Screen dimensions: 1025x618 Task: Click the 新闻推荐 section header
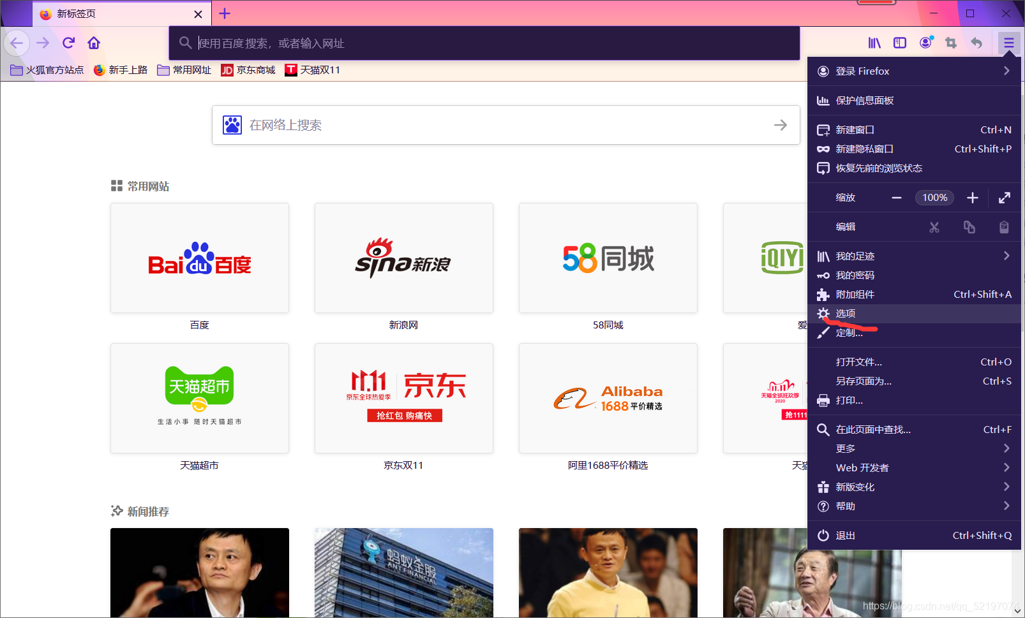point(140,511)
